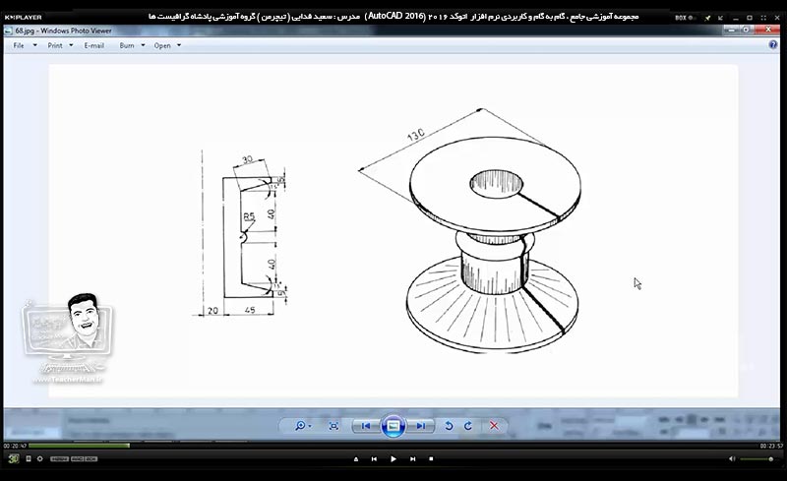Toggle the KMPlayer pin on top icon

pyautogui.click(x=707, y=18)
